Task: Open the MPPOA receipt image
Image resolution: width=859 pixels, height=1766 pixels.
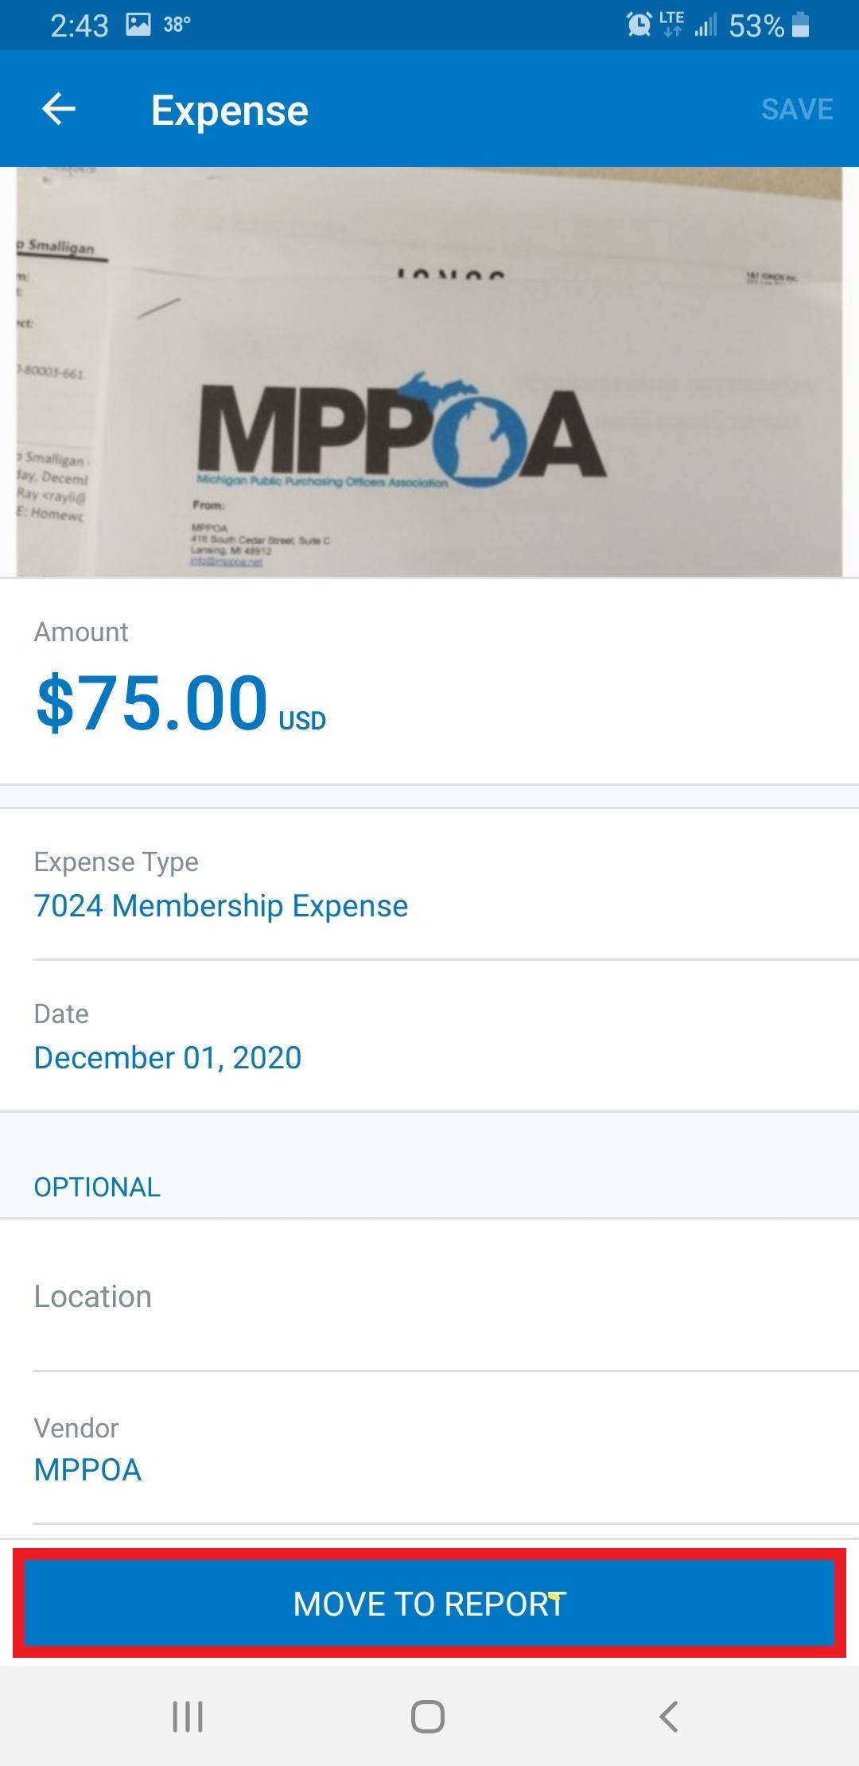Action: pyautogui.click(x=429, y=371)
